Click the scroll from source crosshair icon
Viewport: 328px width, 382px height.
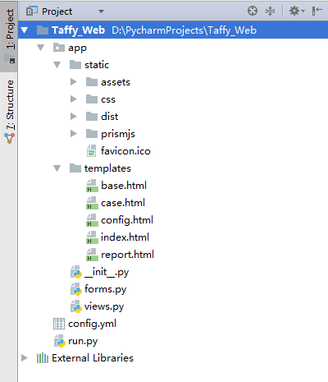coord(253,12)
